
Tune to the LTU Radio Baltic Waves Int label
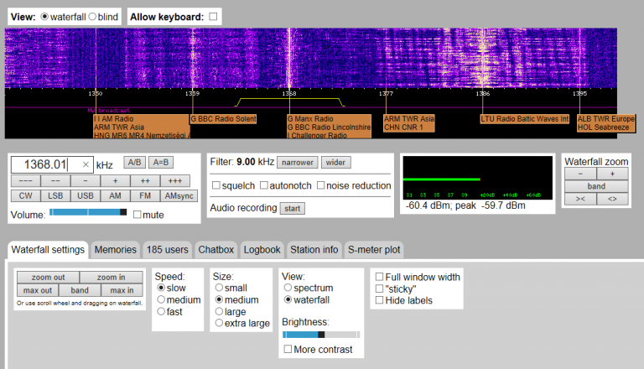click(525, 119)
